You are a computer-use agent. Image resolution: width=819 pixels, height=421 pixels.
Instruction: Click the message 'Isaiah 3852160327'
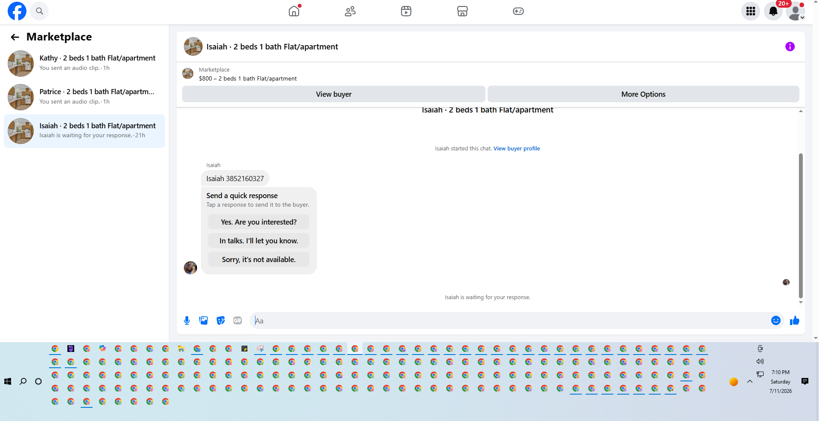point(235,179)
